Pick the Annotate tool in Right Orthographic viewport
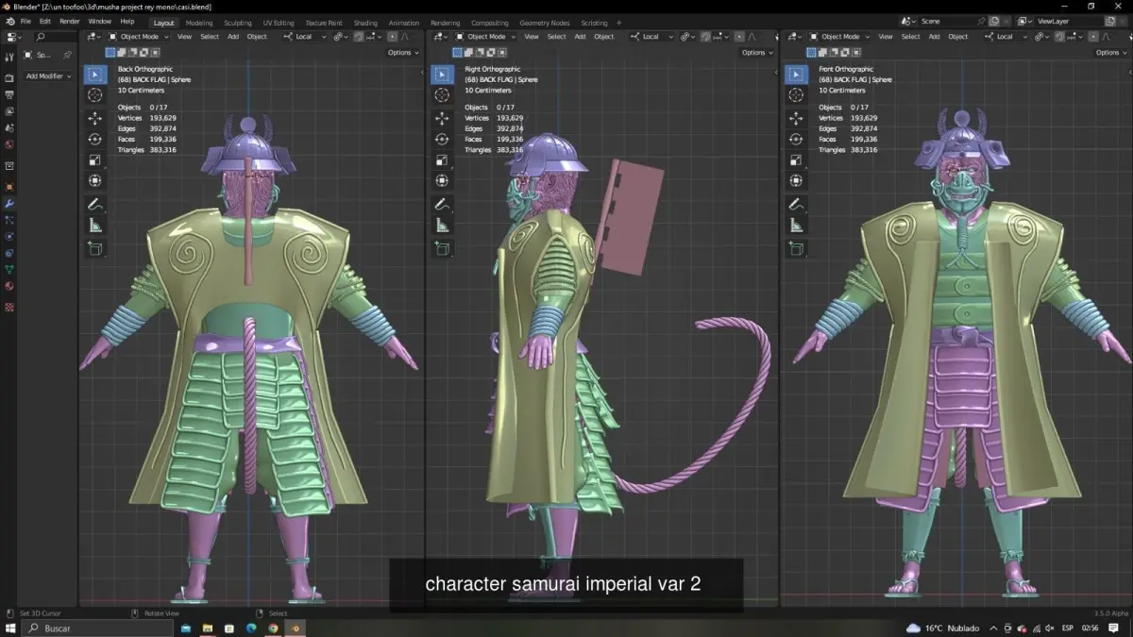 442,204
